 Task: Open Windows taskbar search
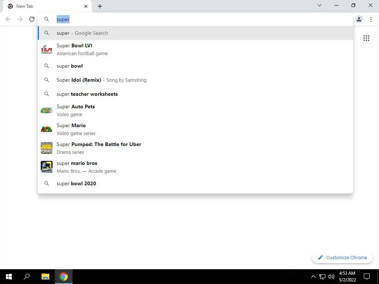(x=27, y=277)
